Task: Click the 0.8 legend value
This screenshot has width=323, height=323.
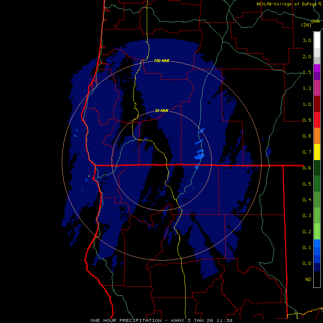Action: (307, 136)
